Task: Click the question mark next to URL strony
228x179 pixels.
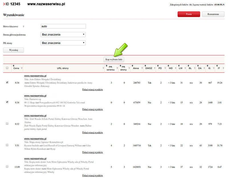Action: pos(103,68)
